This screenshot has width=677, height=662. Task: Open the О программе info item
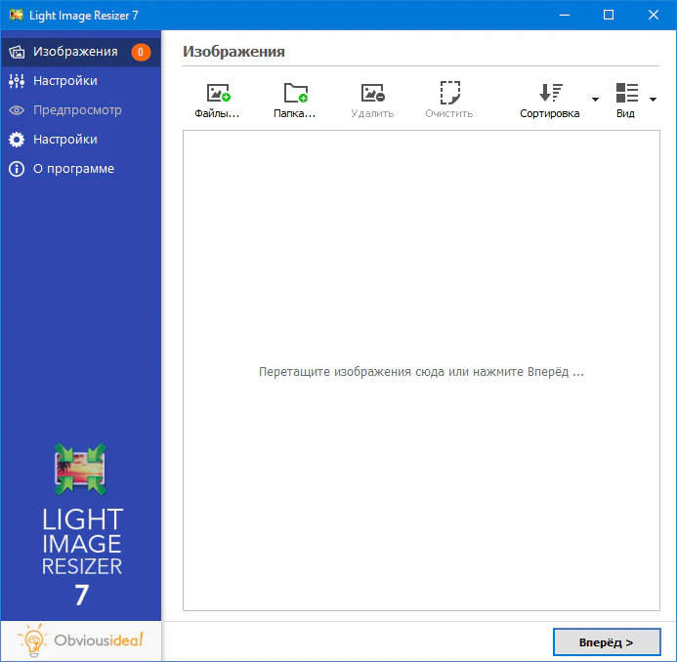[x=73, y=169]
